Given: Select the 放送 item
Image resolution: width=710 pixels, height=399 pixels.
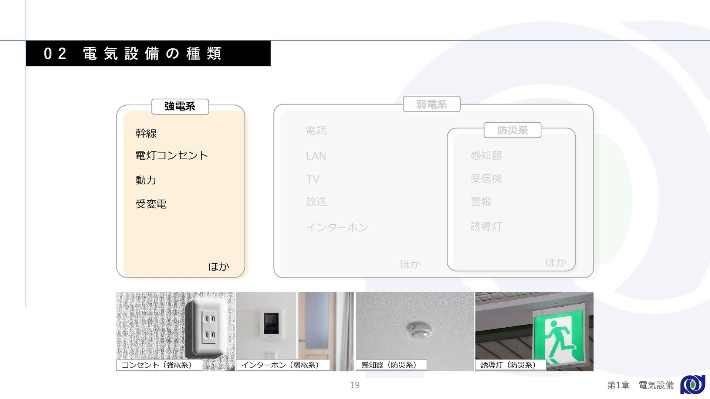Looking at the screenshot, I should [316, 202].
